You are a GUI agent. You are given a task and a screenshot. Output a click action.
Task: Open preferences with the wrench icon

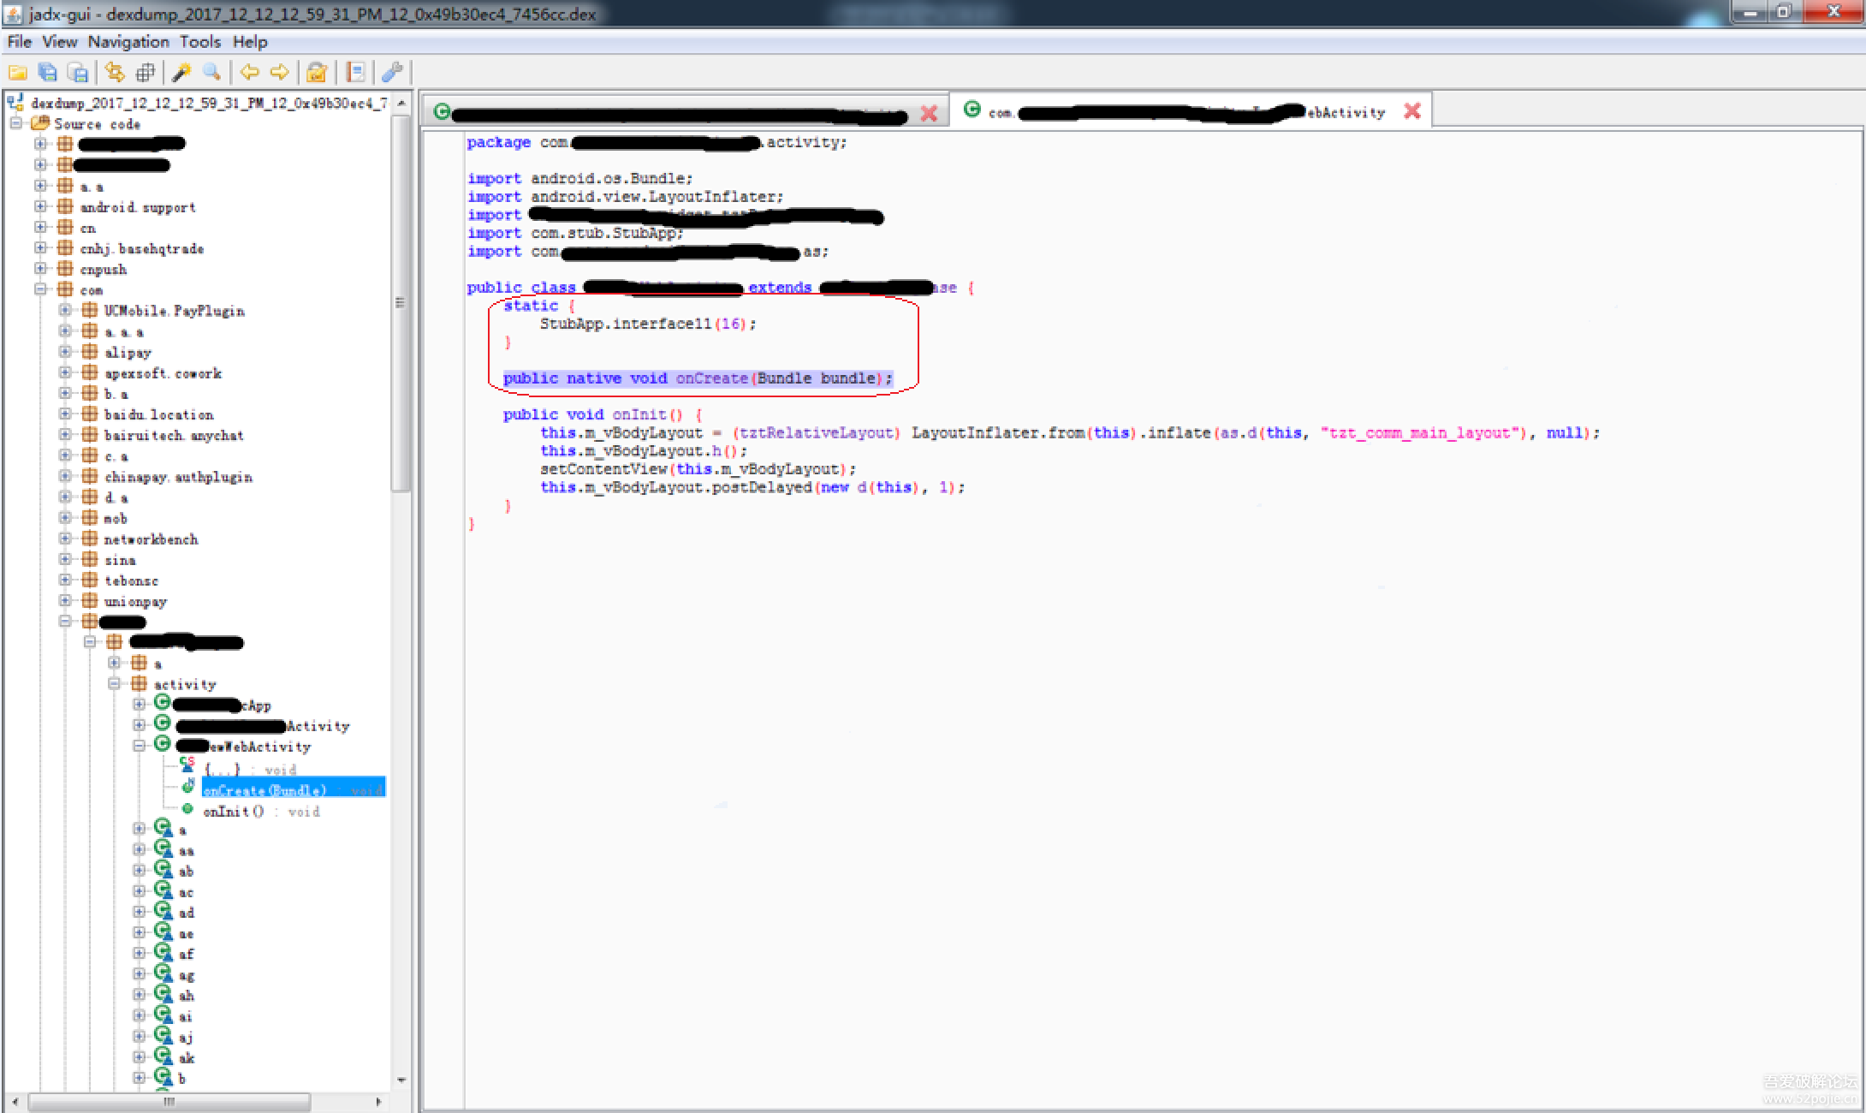(x=392, y=73)
